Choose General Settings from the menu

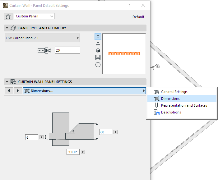(174, 92)
